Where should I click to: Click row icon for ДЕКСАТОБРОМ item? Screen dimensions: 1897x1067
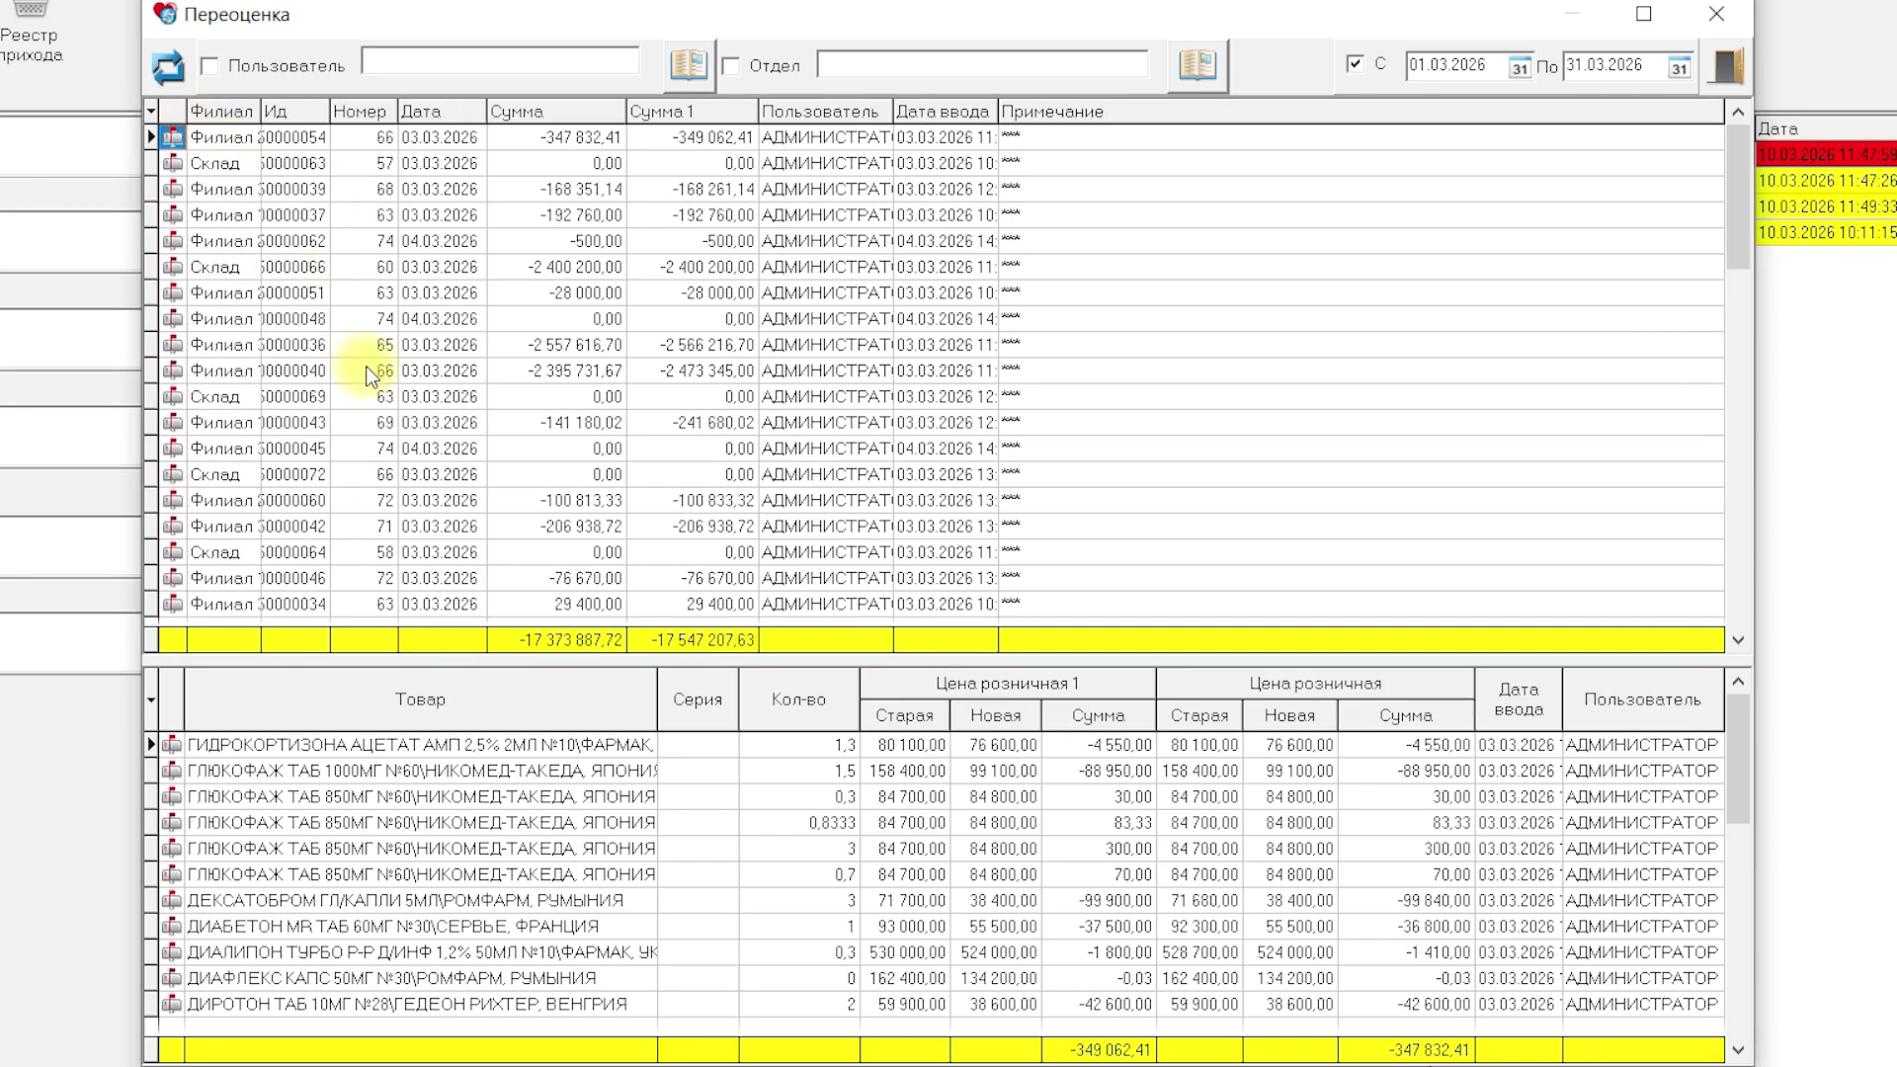[x=172, y=900]
